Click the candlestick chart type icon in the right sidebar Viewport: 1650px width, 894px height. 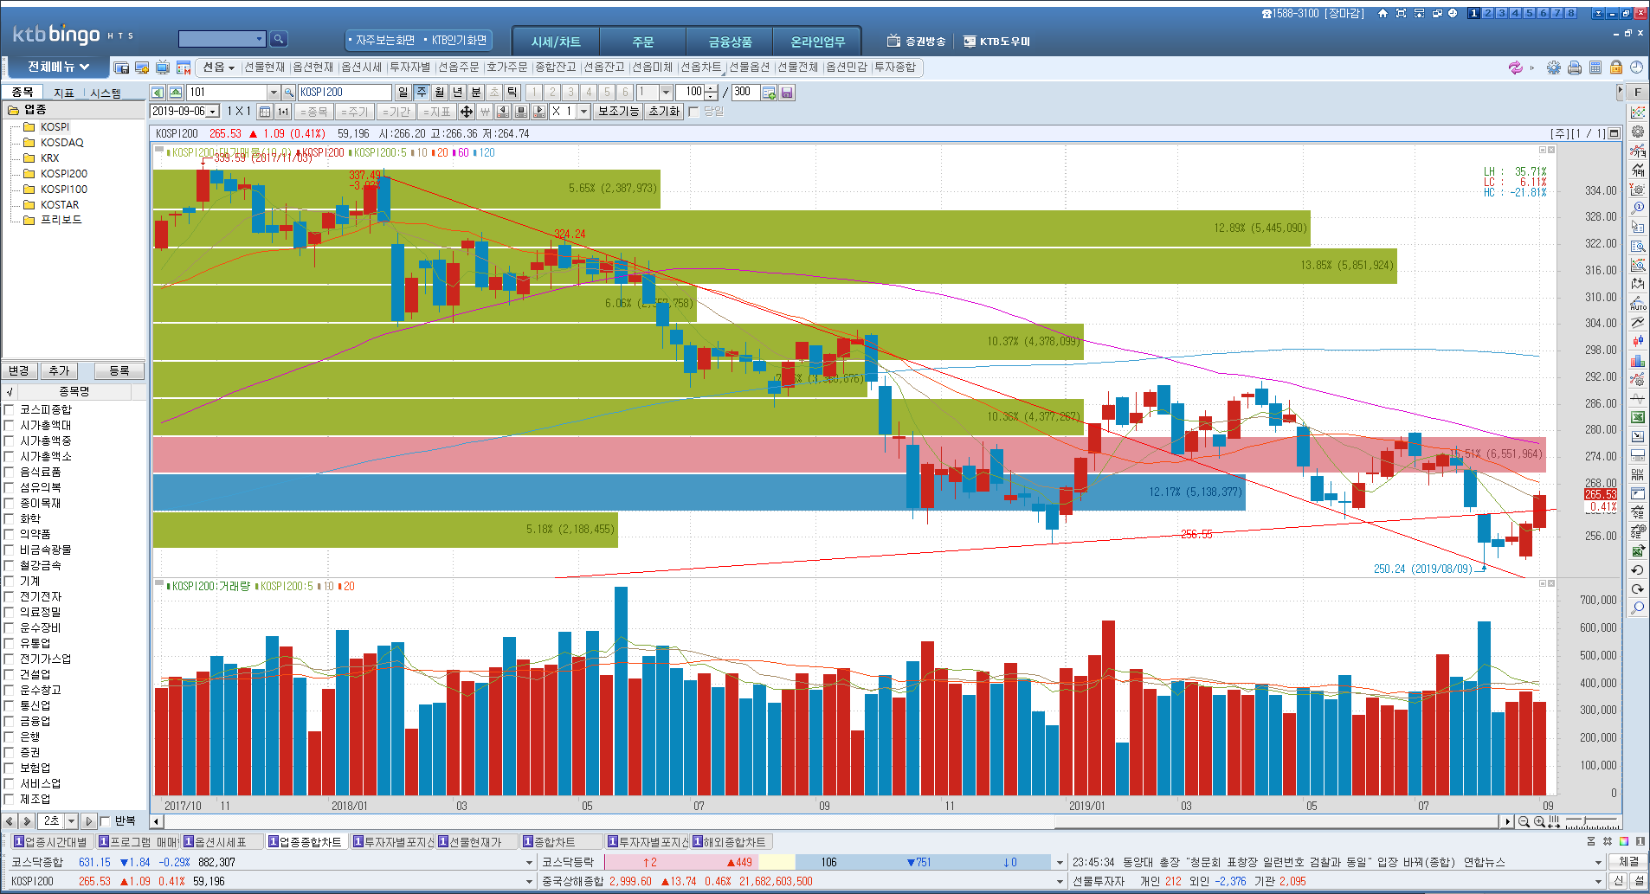coord(1638,341)
